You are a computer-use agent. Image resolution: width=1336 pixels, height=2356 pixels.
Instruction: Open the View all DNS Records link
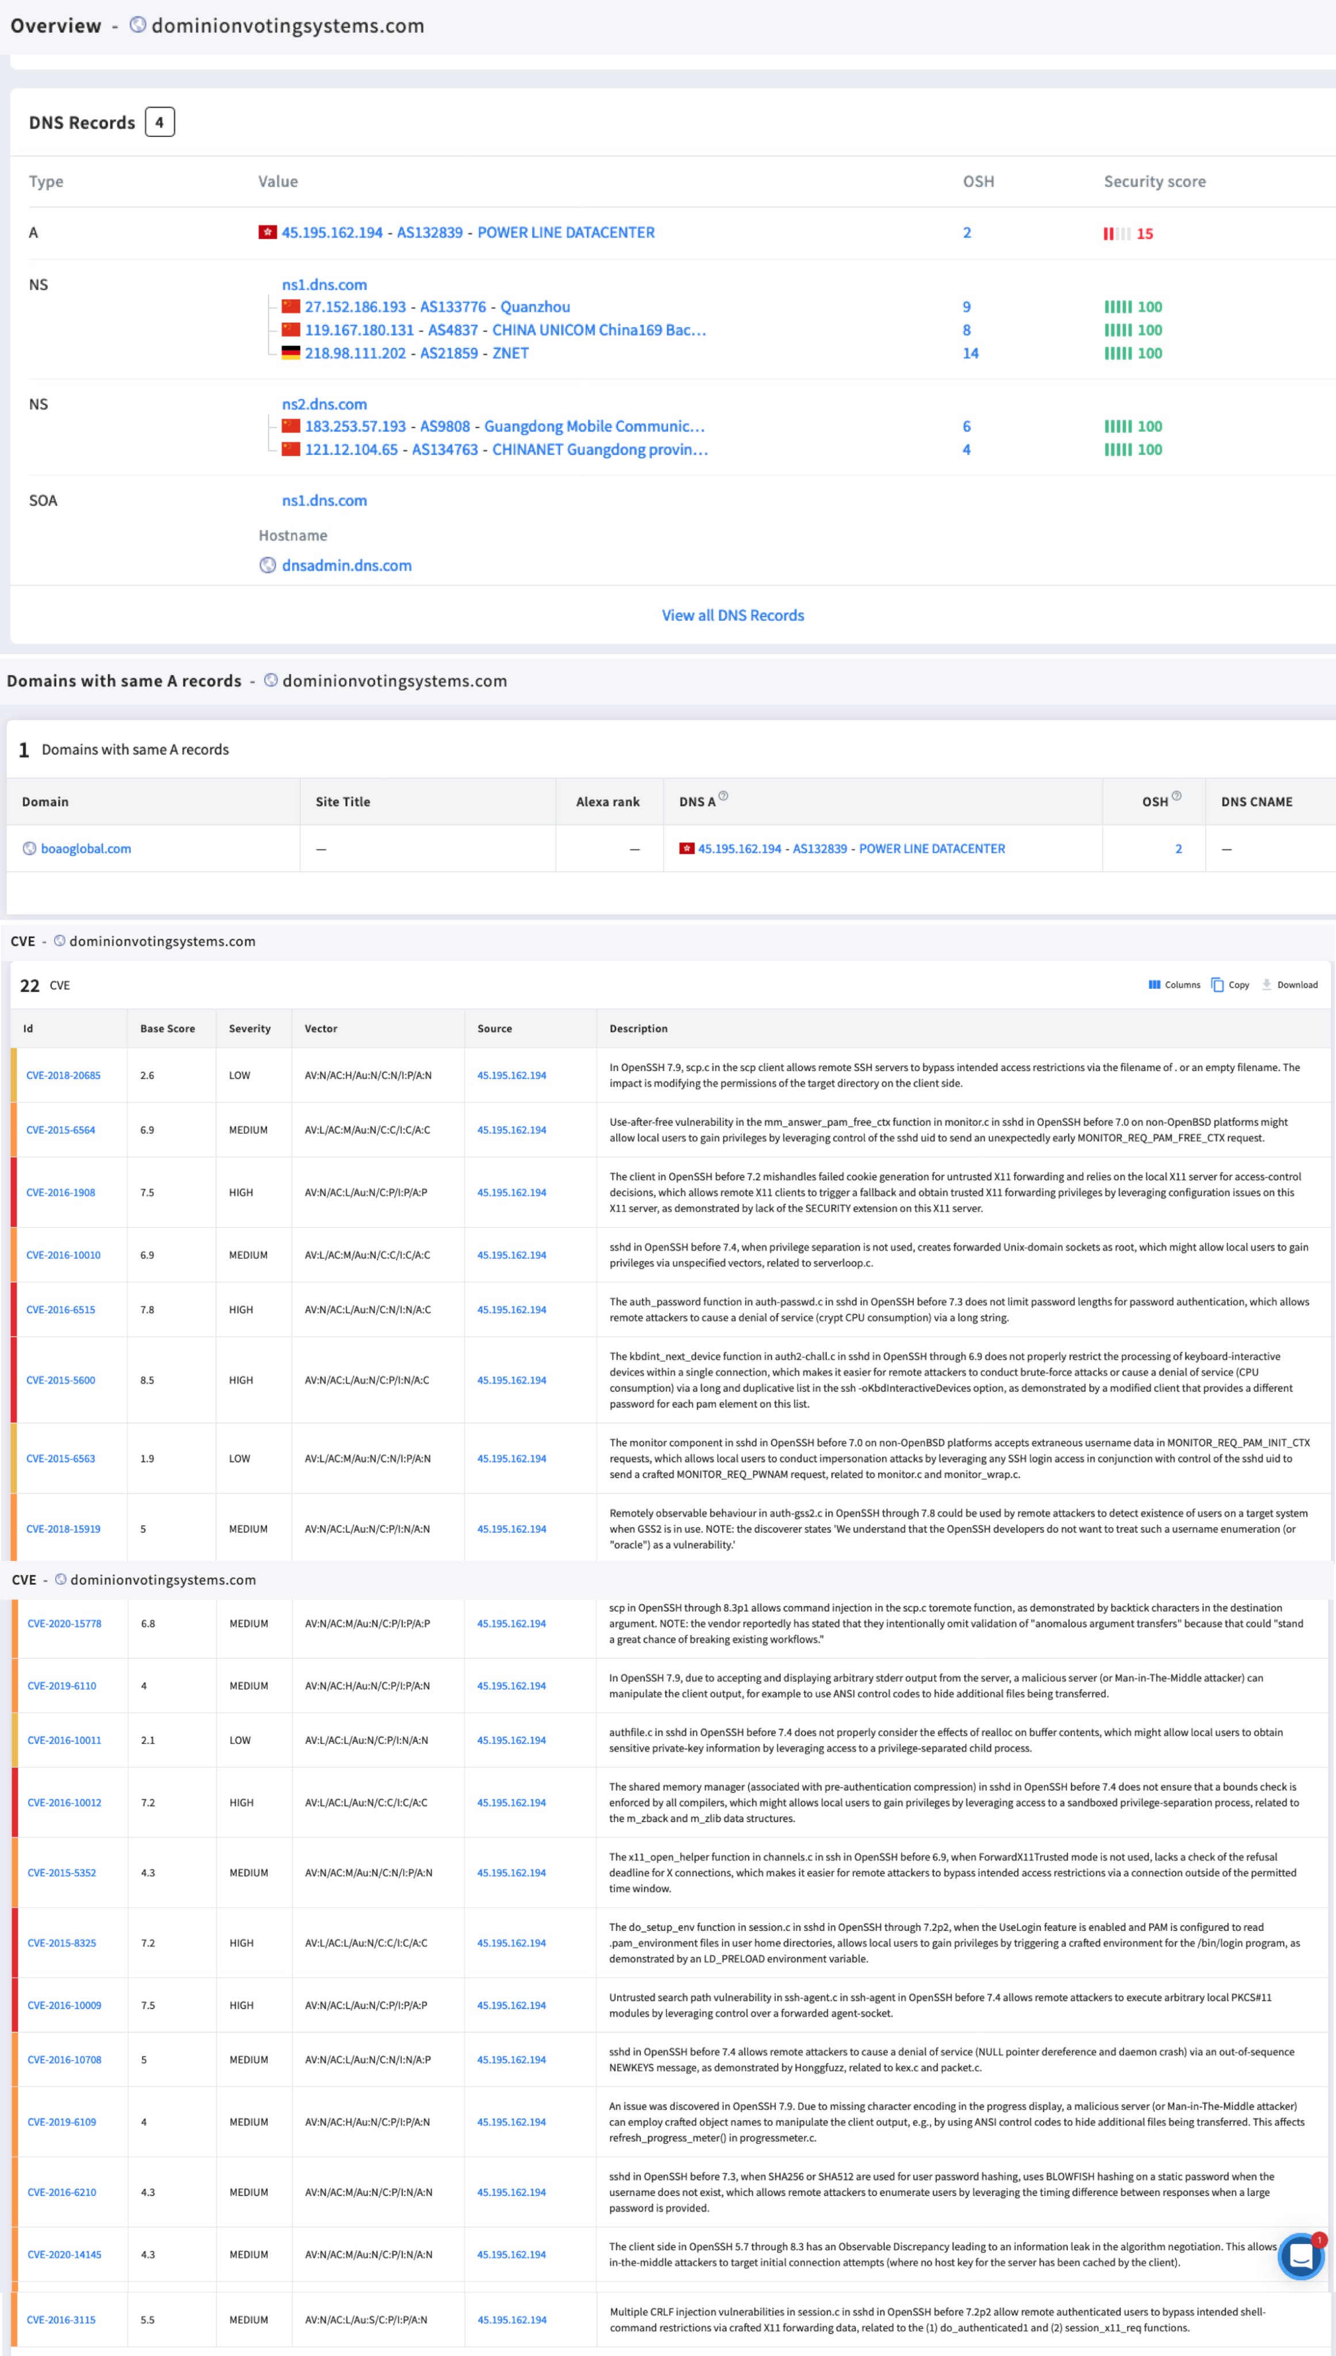[x=732, y=615]
